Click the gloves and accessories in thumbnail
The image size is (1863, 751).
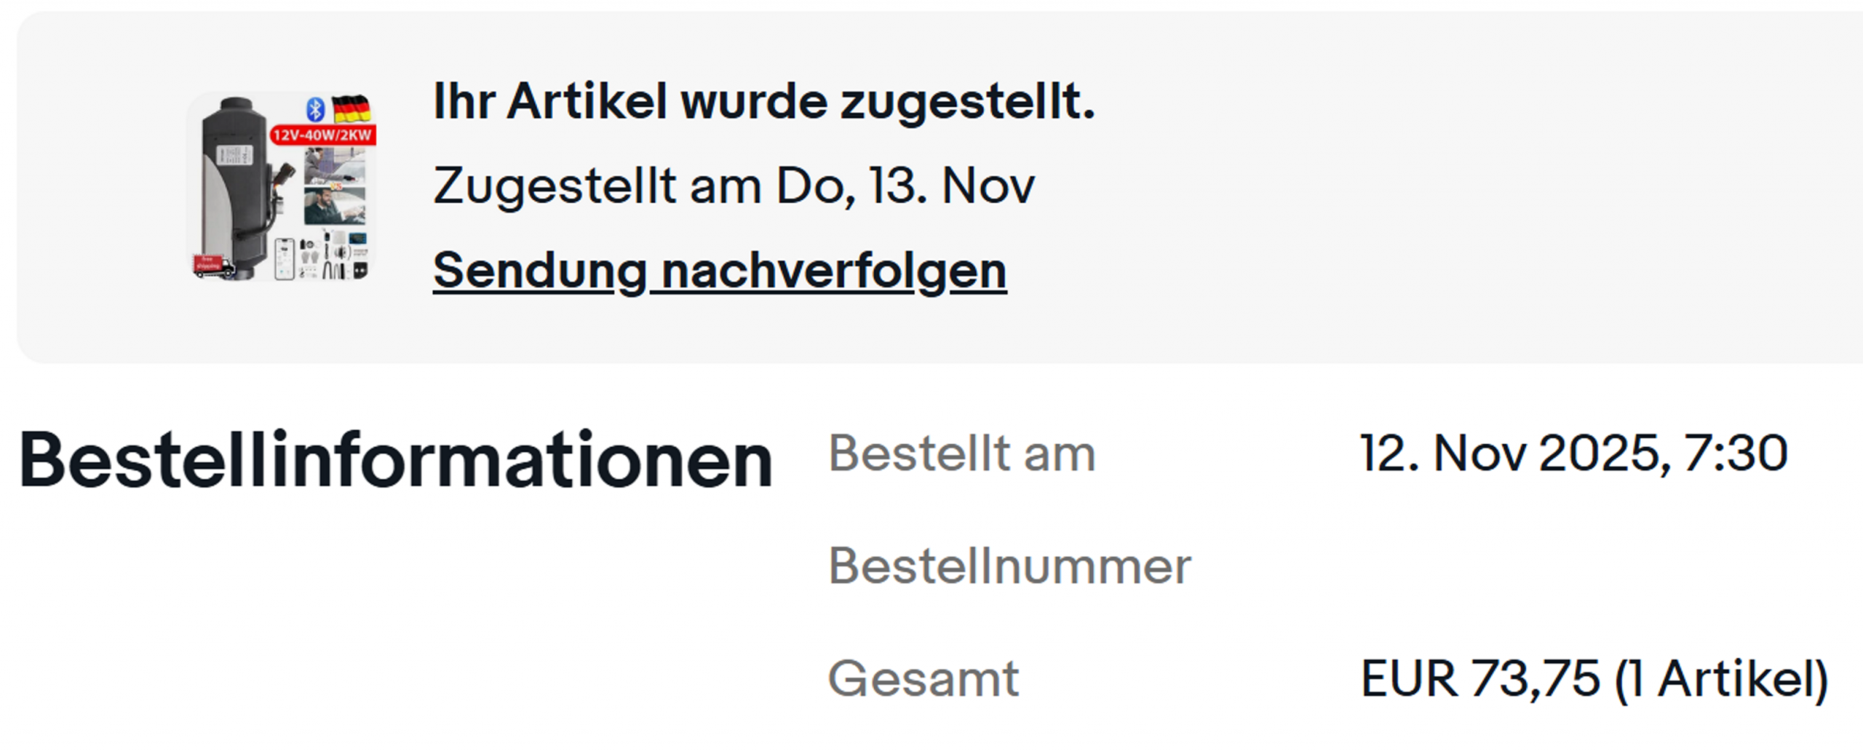311,256
